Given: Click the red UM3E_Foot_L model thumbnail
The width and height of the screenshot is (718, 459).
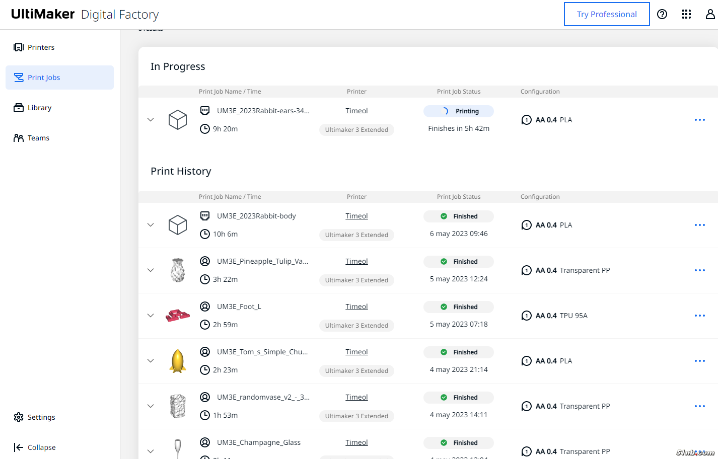Looking at the screenshot, I should click(178, 316).
